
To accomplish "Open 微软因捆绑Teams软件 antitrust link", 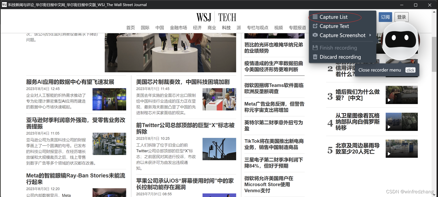I will [274, 88].
